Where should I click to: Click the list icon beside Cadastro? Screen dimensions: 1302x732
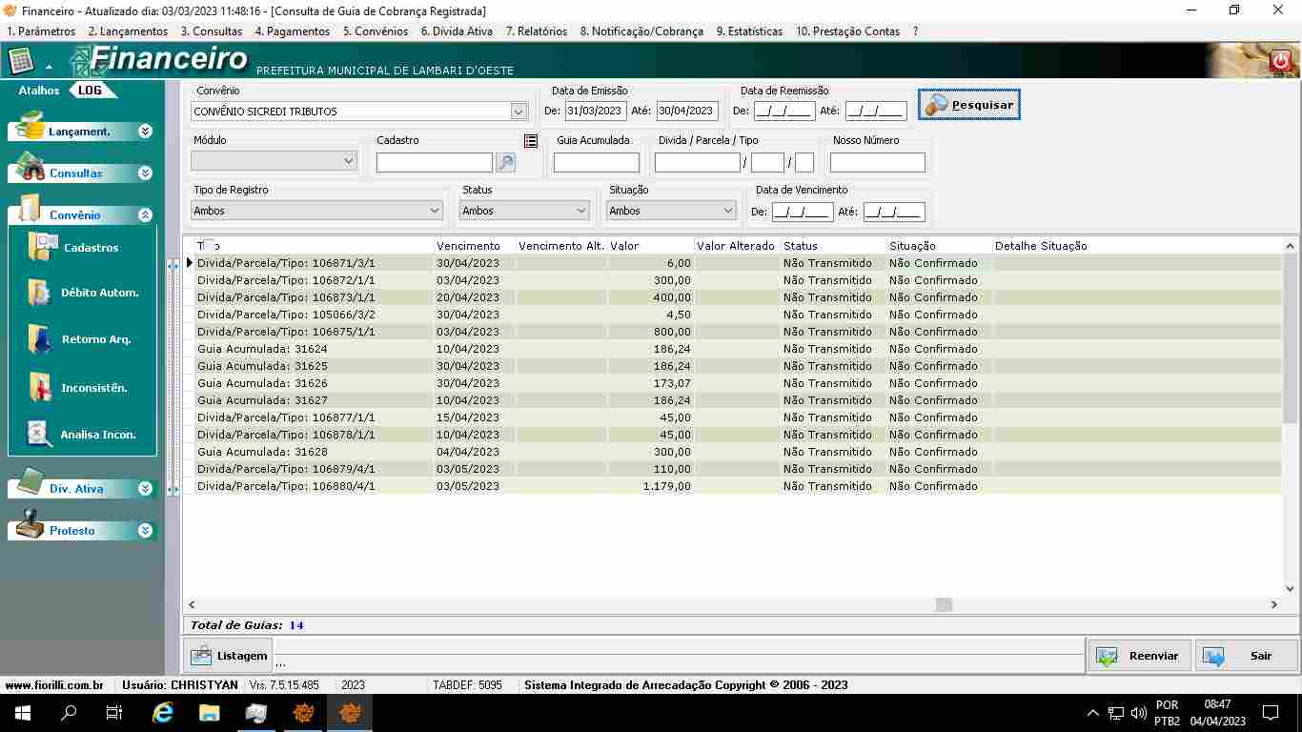click(x=531, y=141)
